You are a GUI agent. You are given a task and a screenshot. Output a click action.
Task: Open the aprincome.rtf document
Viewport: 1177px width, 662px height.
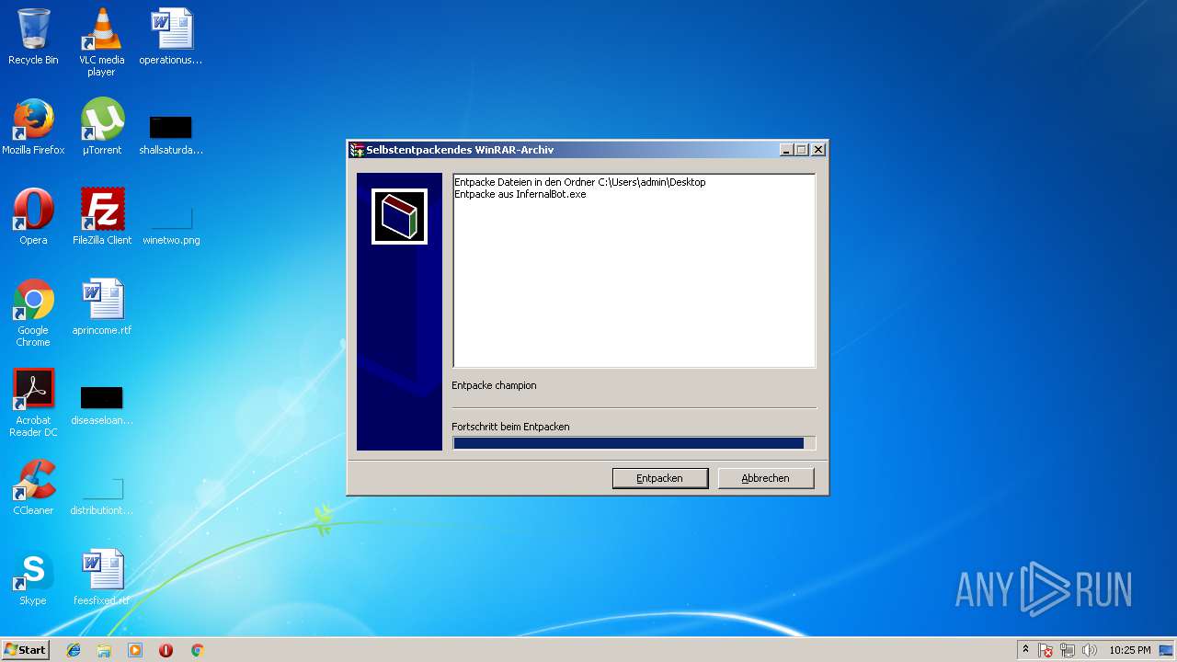tap(101, 307)
